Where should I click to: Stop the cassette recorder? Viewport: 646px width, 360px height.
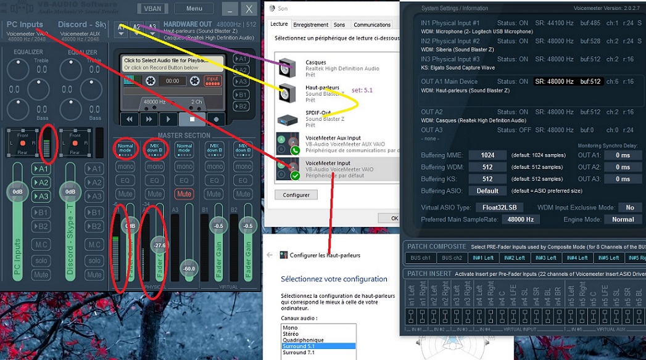pyautogui.click(x=192, y=120)
